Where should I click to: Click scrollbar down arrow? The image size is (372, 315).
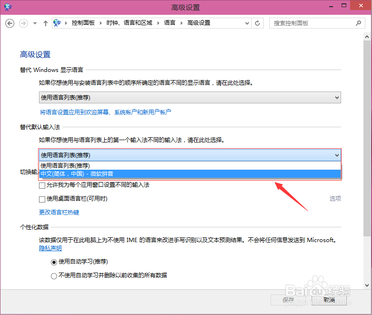pos(367,285)
